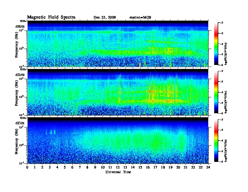Click the dZ/dt spectrogram color bar

[216, 141]
